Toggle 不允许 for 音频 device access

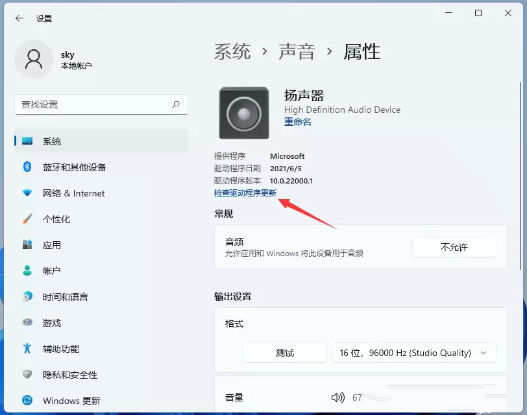[454, 247]
